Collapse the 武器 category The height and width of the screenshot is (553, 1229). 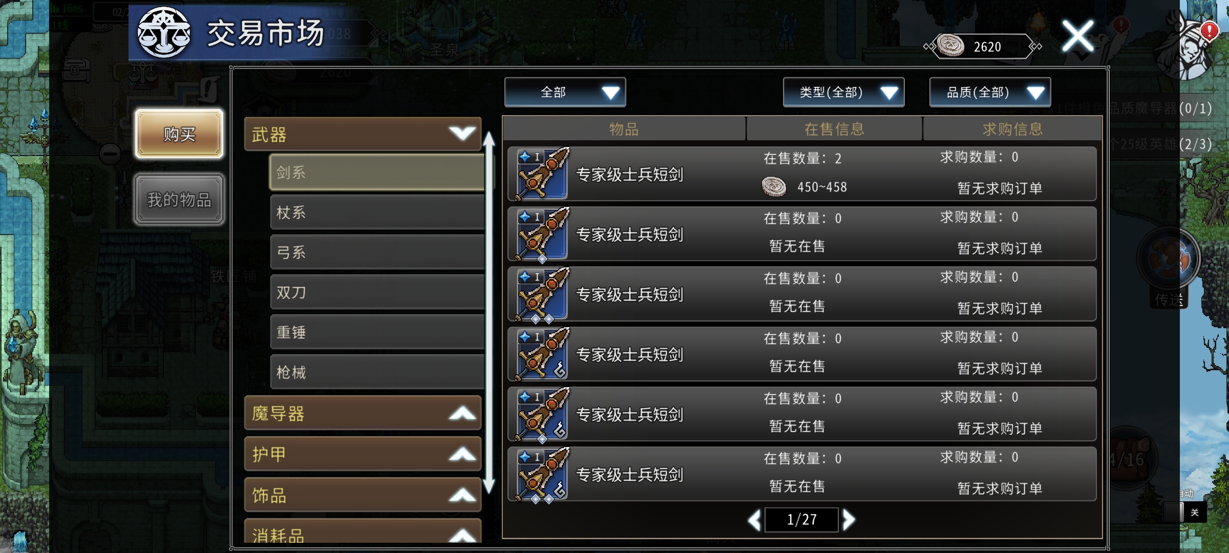pyautogui.click(x=363, y=134)
